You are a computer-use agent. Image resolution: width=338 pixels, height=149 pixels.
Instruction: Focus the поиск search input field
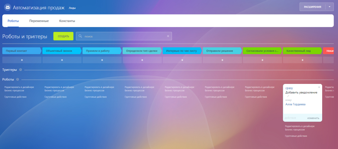coord(124,36)
